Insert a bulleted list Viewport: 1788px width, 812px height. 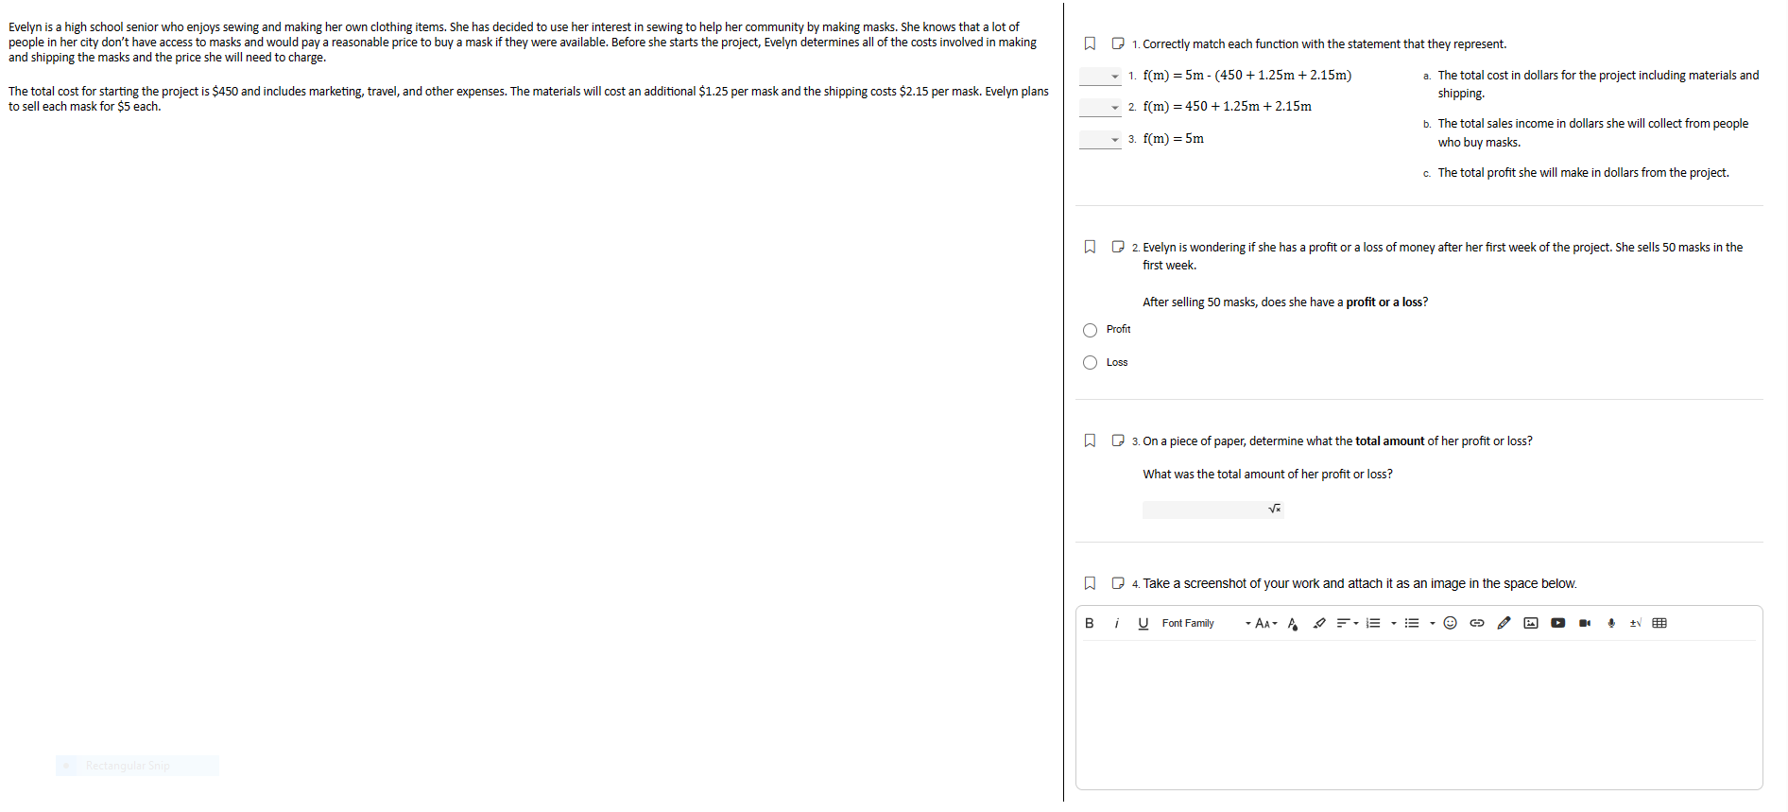[x=1412, y=623]
